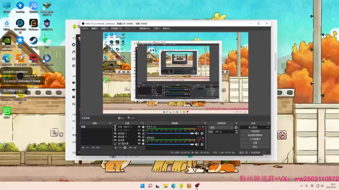Open the transition properties gear beside 渐变

236,128
